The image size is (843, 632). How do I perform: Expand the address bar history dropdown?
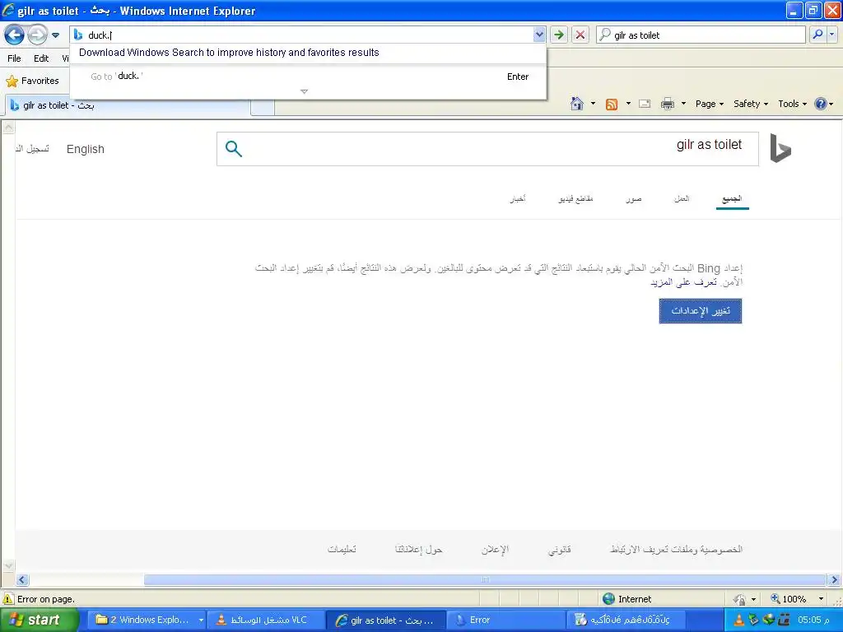pyautogui.click(x=538, y=35)
